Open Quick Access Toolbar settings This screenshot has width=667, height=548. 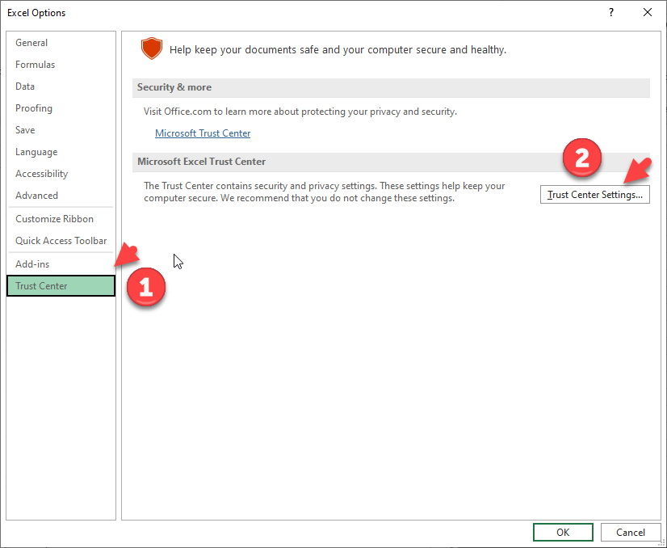[61, 241]
